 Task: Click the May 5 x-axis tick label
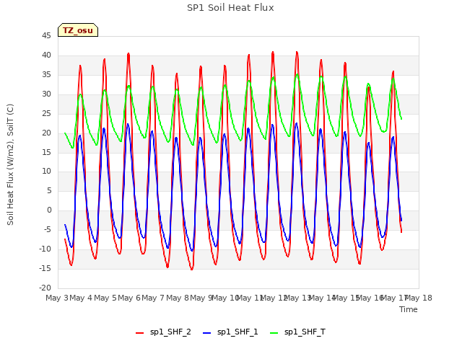tap(105, 298)
